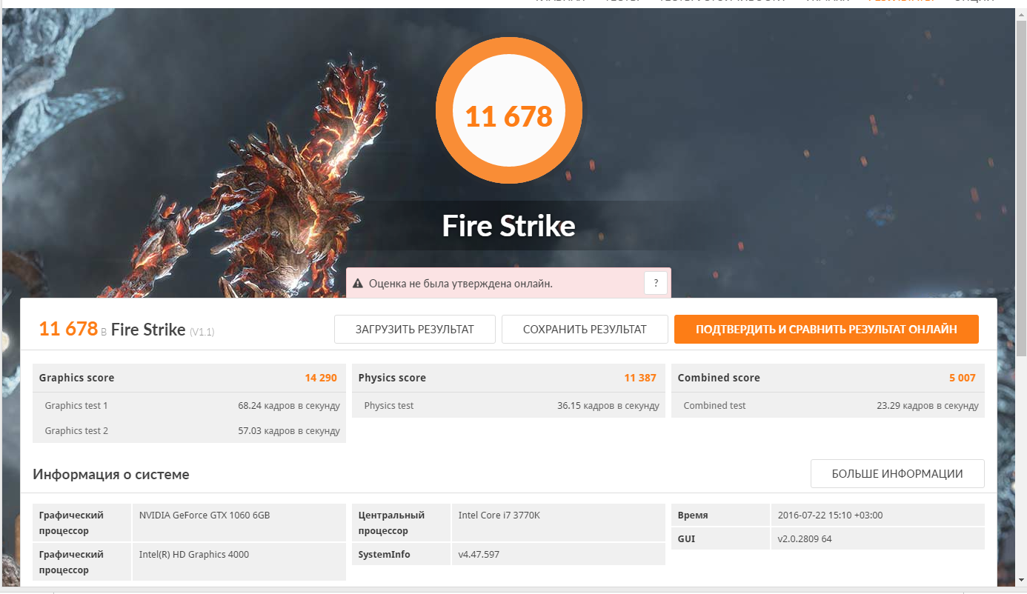Click the Graphics test 2 row label
The height and width of the screenshot is (594, 1027).
76,431
